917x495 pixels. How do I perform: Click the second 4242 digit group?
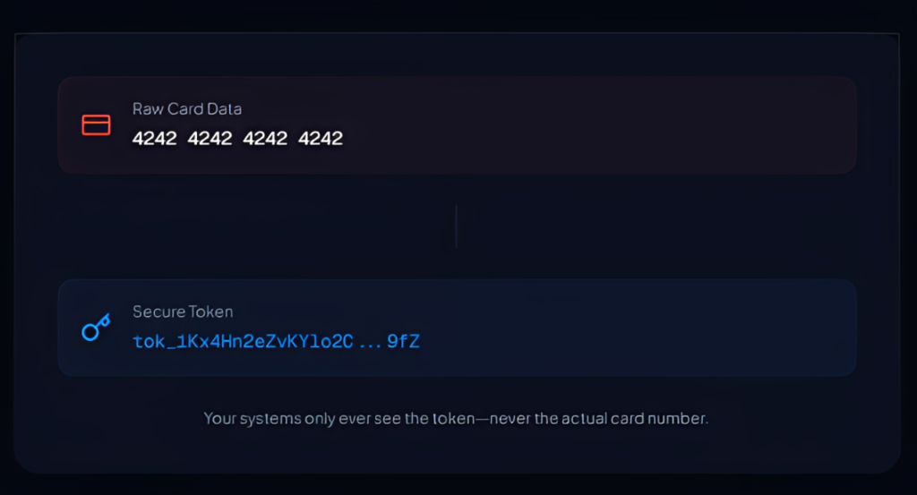click(x=210, y=139)
